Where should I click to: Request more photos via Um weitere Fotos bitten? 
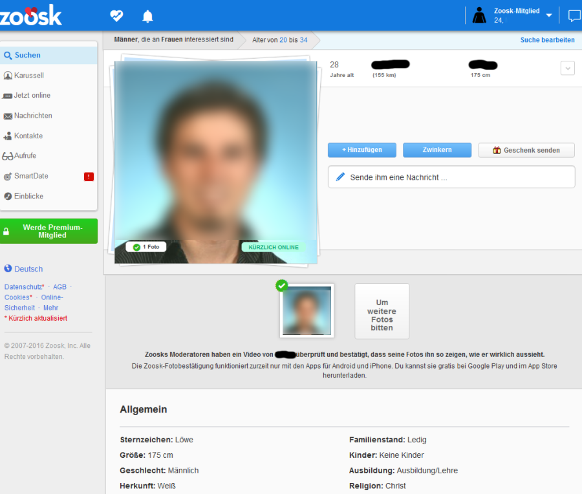(382, 311)
